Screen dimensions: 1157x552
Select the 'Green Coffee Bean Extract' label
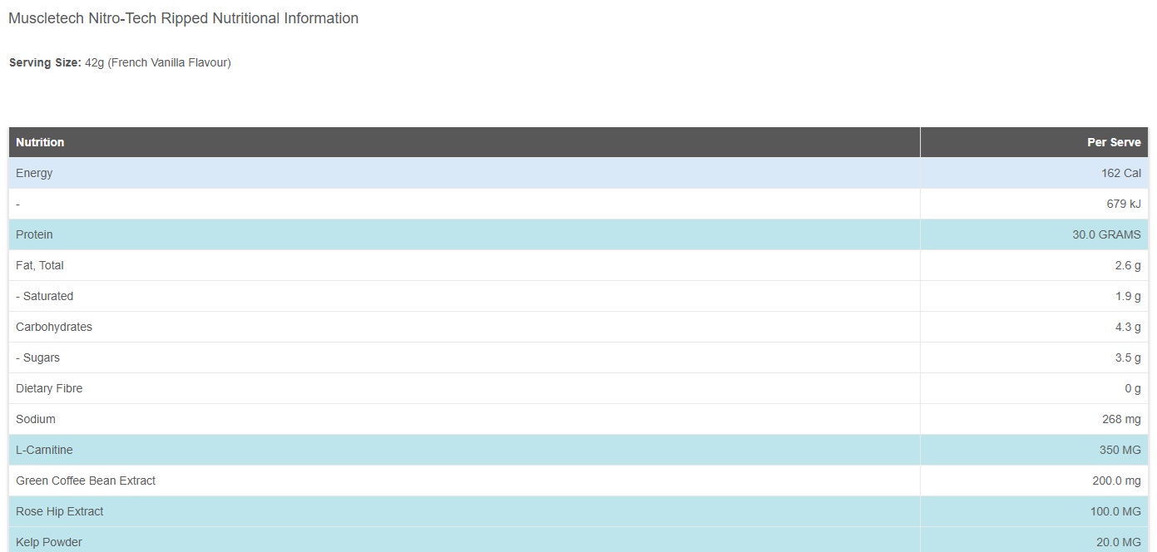[86, 481]
